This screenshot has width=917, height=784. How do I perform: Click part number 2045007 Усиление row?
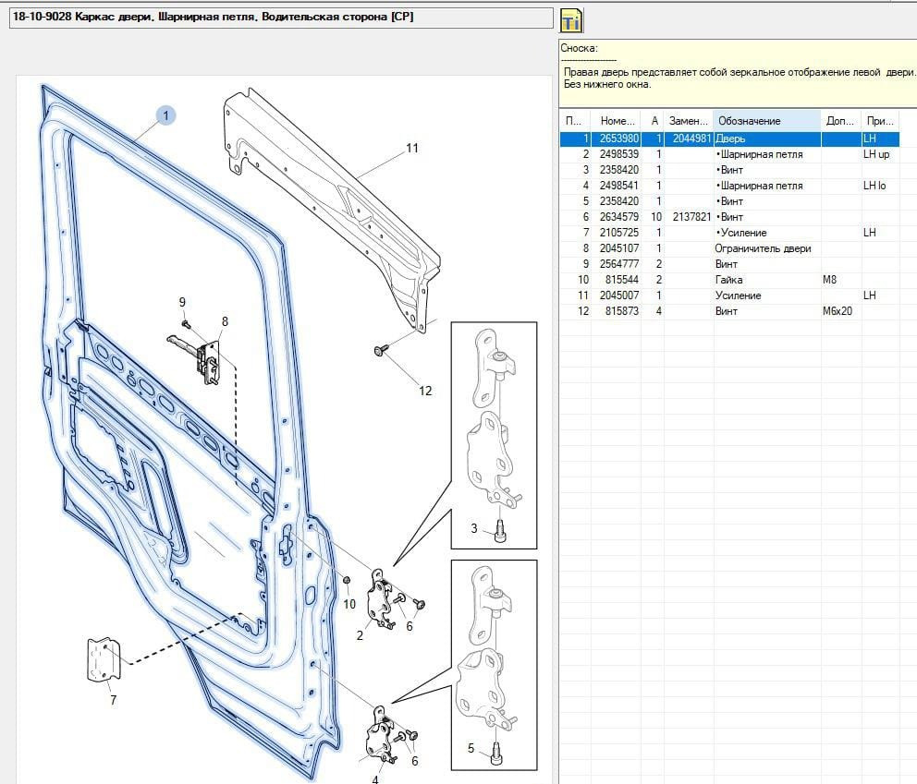[618, 296]
